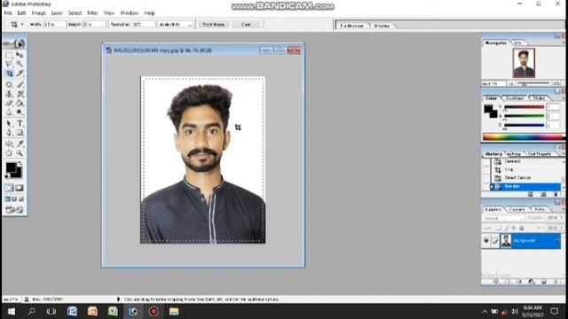Select the Slice tool
The width and height of the screenshot is (568, 319).
click(20, 74)
